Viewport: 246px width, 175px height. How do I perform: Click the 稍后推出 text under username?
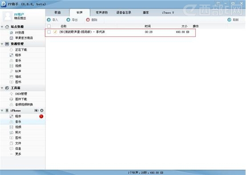[20, 18]
